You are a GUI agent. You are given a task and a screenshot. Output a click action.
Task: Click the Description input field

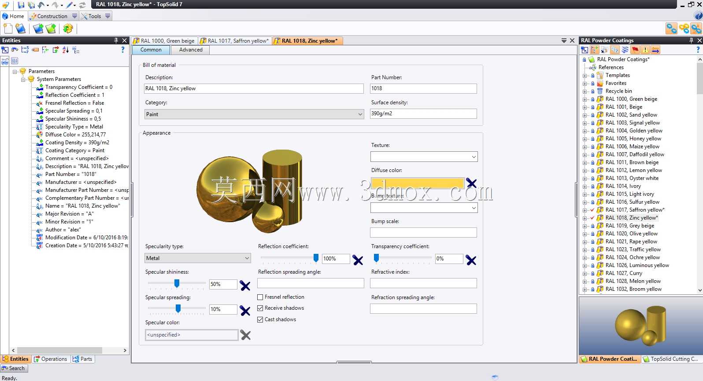pos(254,88)
